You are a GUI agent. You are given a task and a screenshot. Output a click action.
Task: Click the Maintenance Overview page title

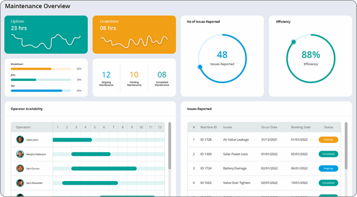[38, 6]
